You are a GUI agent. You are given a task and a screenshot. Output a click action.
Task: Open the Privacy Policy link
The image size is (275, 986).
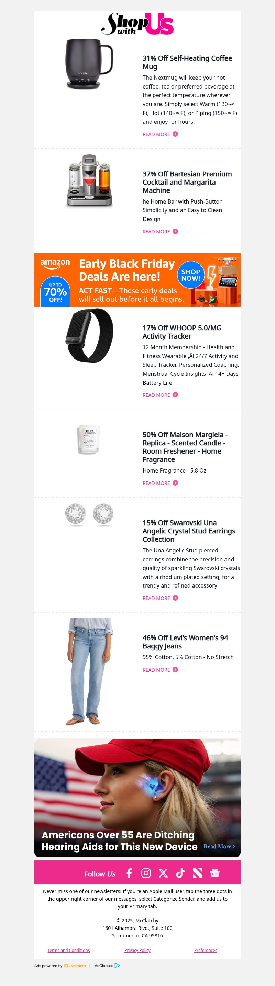(x=137, y=951)
